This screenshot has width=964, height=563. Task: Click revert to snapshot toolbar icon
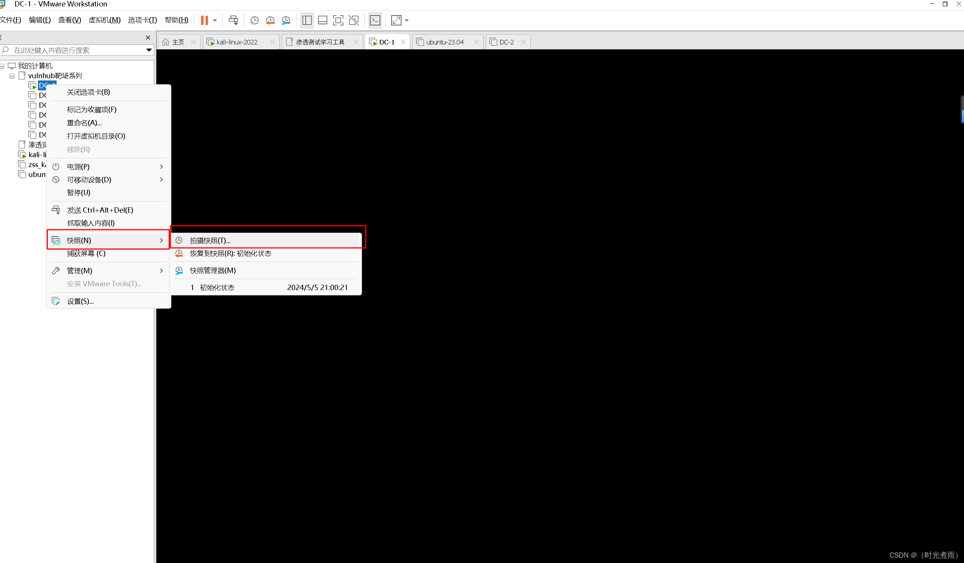pyautogui.click(x=270, y=20)
